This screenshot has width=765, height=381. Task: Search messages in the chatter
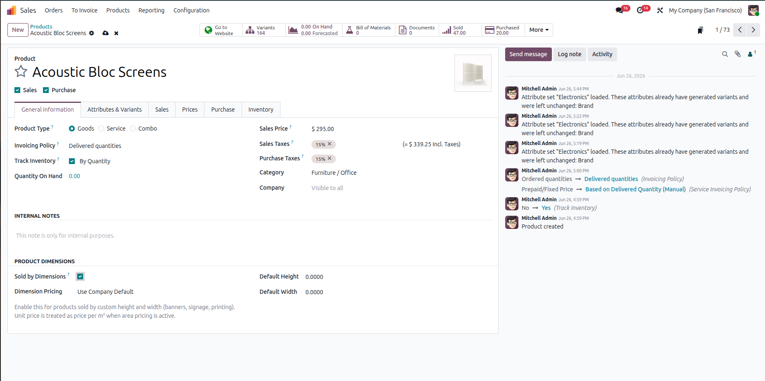point(725,54)
